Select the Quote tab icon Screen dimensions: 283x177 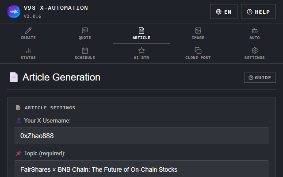pos(85,31)
